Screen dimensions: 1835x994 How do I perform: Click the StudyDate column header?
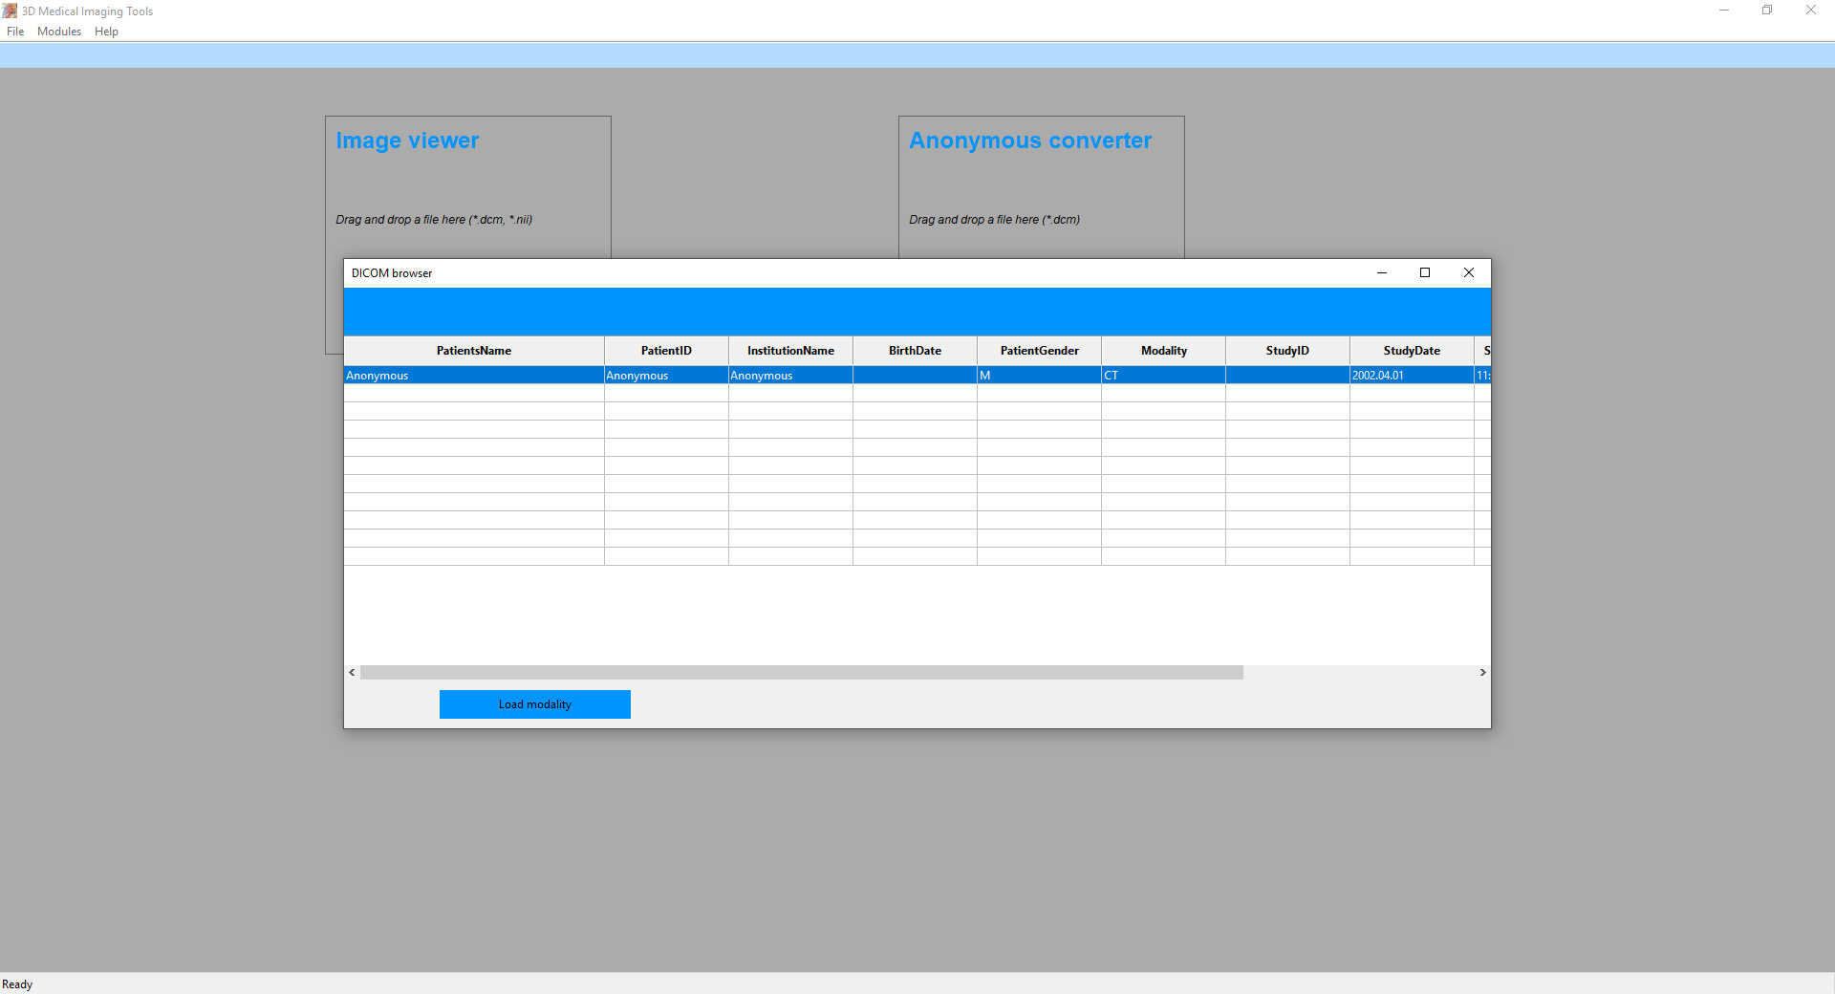1412,351
